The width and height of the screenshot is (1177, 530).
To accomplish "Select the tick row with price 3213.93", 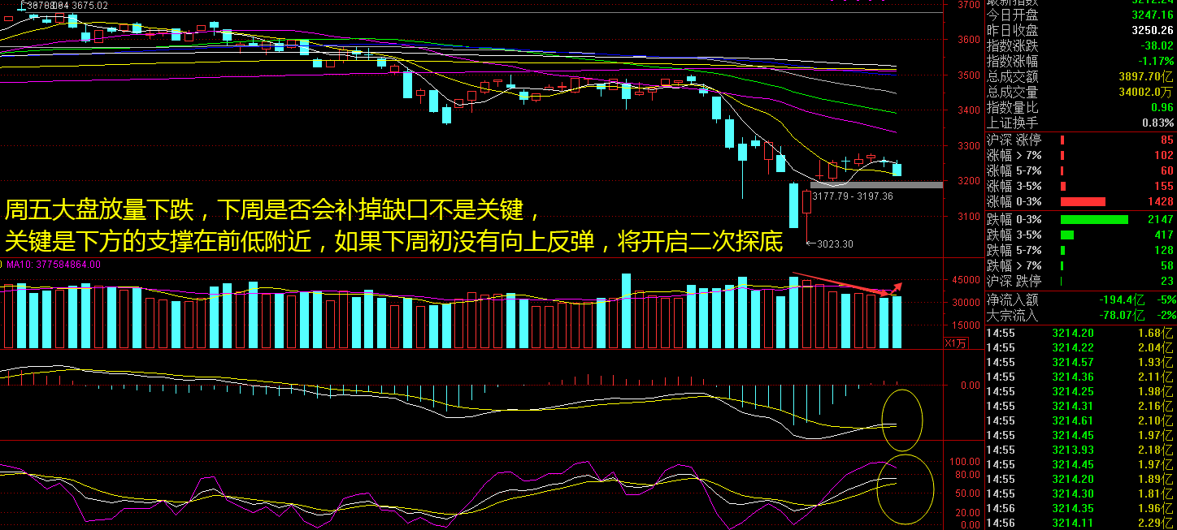I will [x=1080, y=450].
